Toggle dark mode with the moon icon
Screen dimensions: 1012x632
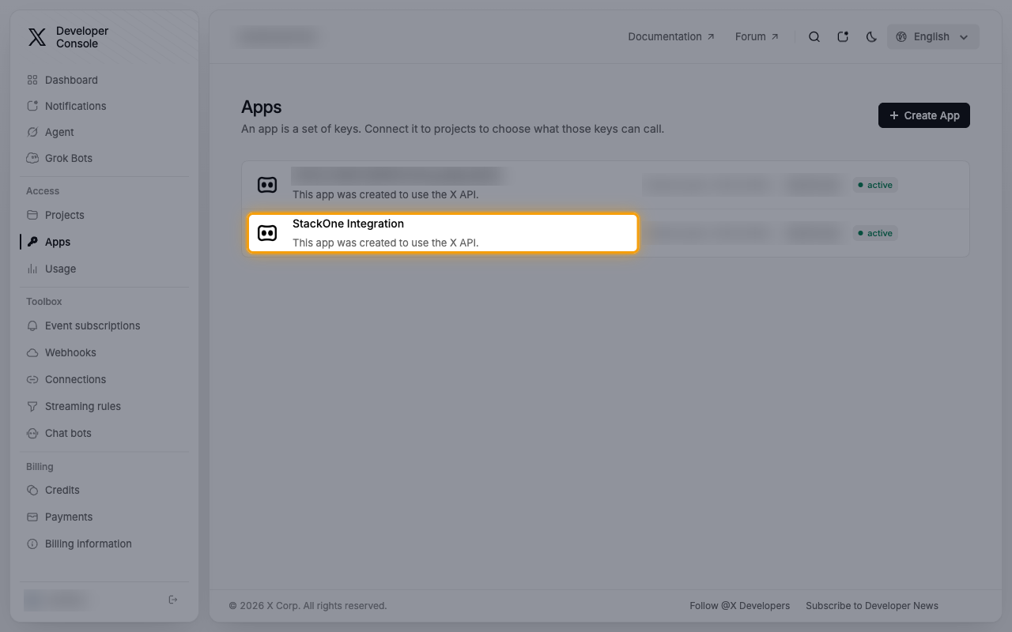tap(871, 36)
